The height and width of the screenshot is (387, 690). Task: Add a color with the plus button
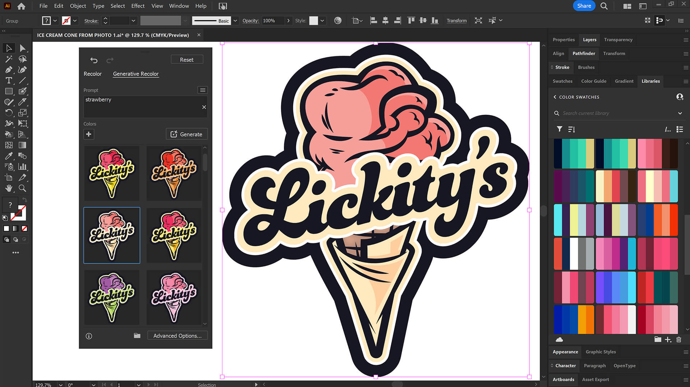click(88, 134)
